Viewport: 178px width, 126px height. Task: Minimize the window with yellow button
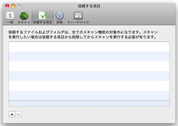(13, 6)
